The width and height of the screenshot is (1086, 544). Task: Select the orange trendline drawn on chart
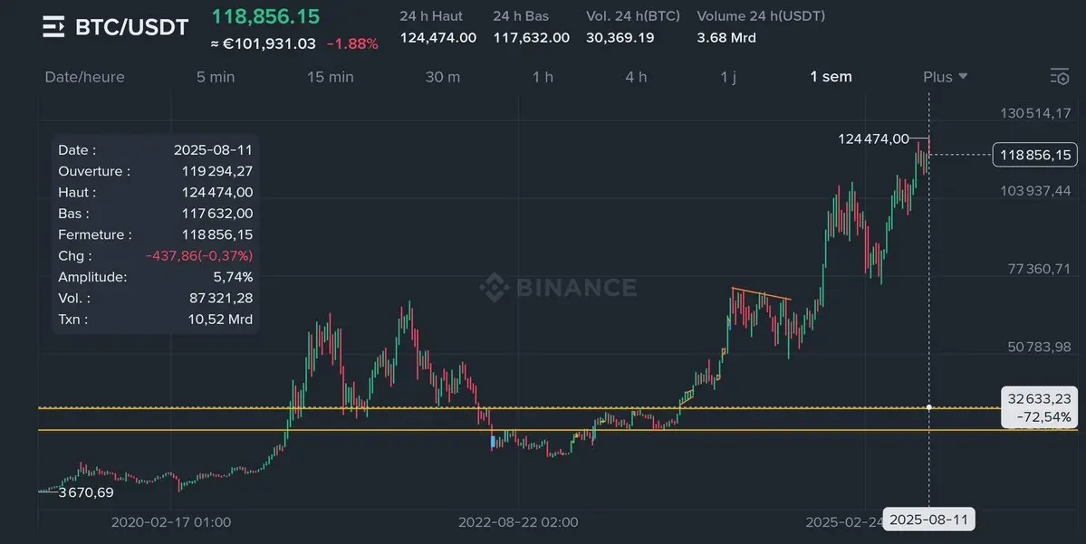click(761, 293)
